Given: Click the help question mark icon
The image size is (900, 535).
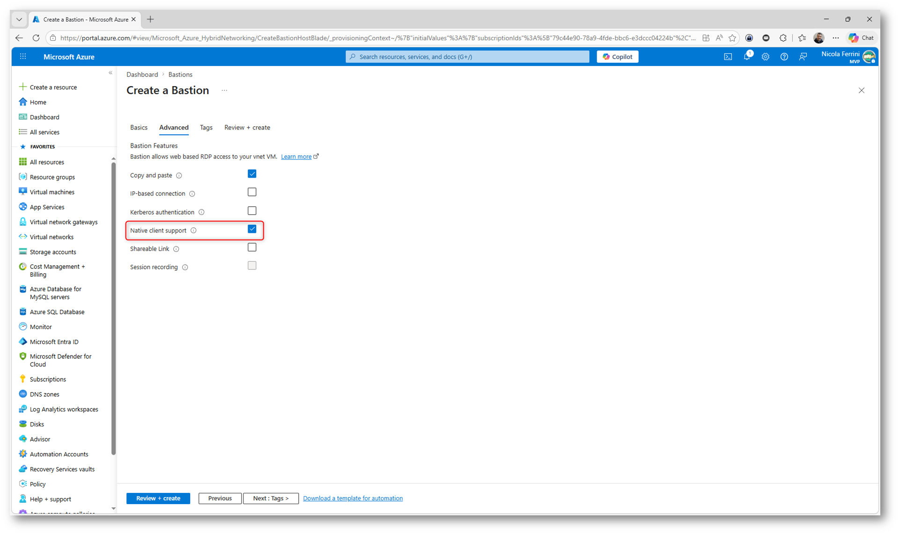Looking at the screenshot, I should [784, 57].
